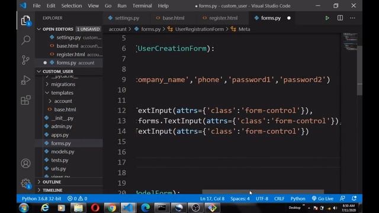
Task: Open settings.py in Open Editors list
Action: (69, 37)
